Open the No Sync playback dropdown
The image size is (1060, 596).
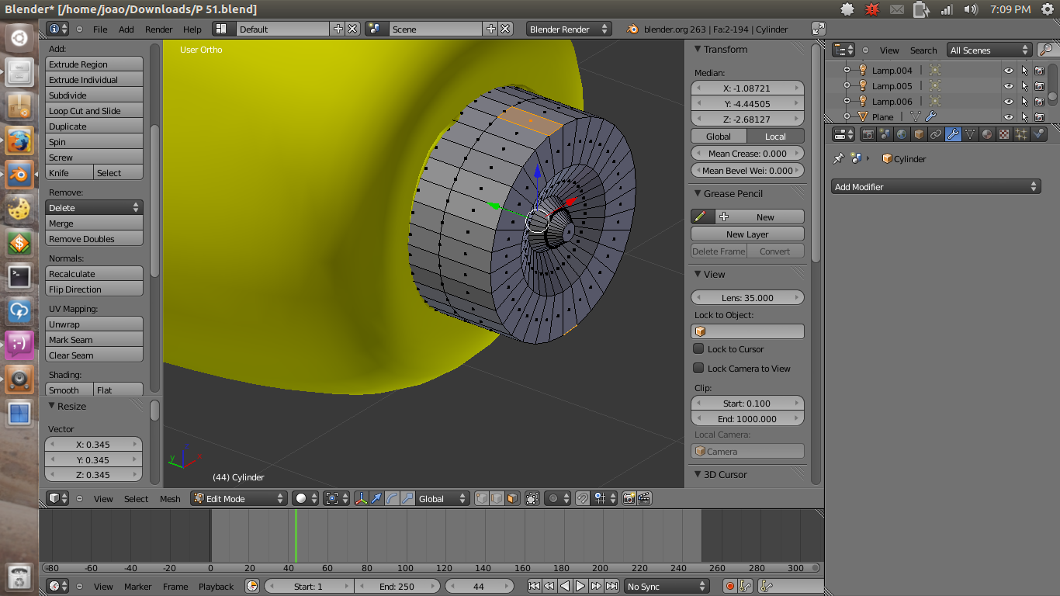(x=665, y=586)
